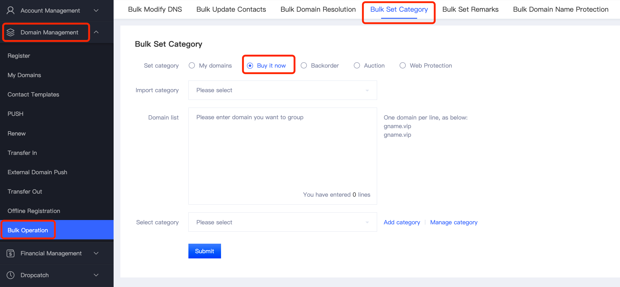This screenshot has width=620, height=287.
Task: Open the Select category dropdown
Action: pyautogui.click(x=282, y=222)
